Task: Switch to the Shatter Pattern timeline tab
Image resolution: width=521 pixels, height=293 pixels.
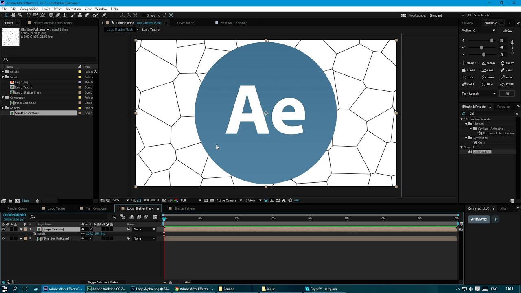Action: click(x=184, y=208)
